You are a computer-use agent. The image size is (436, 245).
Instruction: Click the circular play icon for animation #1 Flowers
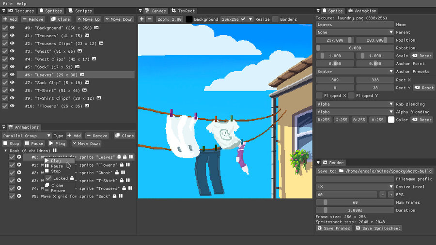click(x=19, y=165)
